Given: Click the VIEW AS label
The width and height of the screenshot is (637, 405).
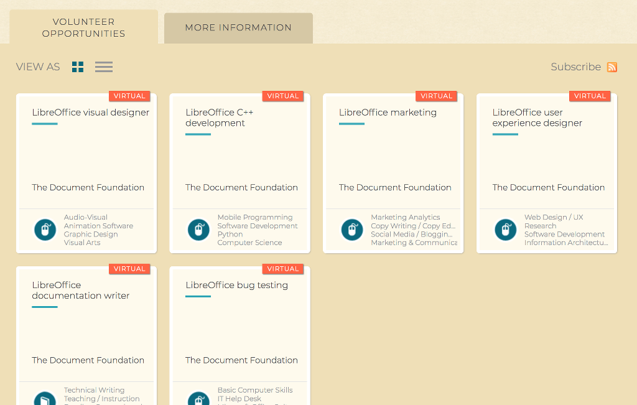Looking at the screenshot, I should pos(38,67).
